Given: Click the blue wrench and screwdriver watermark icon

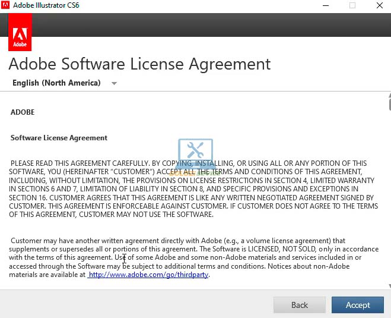Looking at the screenshot, I should tap(195, 151).
